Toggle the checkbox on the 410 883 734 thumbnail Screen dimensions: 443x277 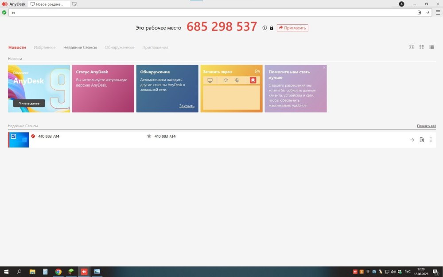tap(13, 137)
